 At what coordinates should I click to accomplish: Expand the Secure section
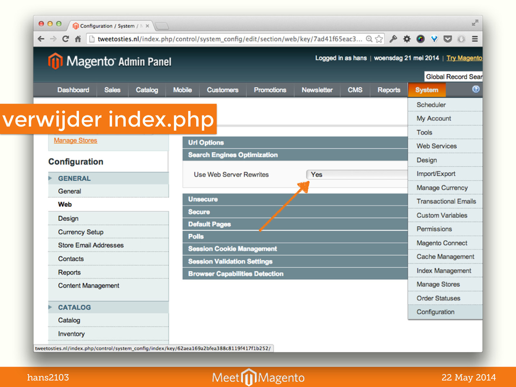click(295, 212)
